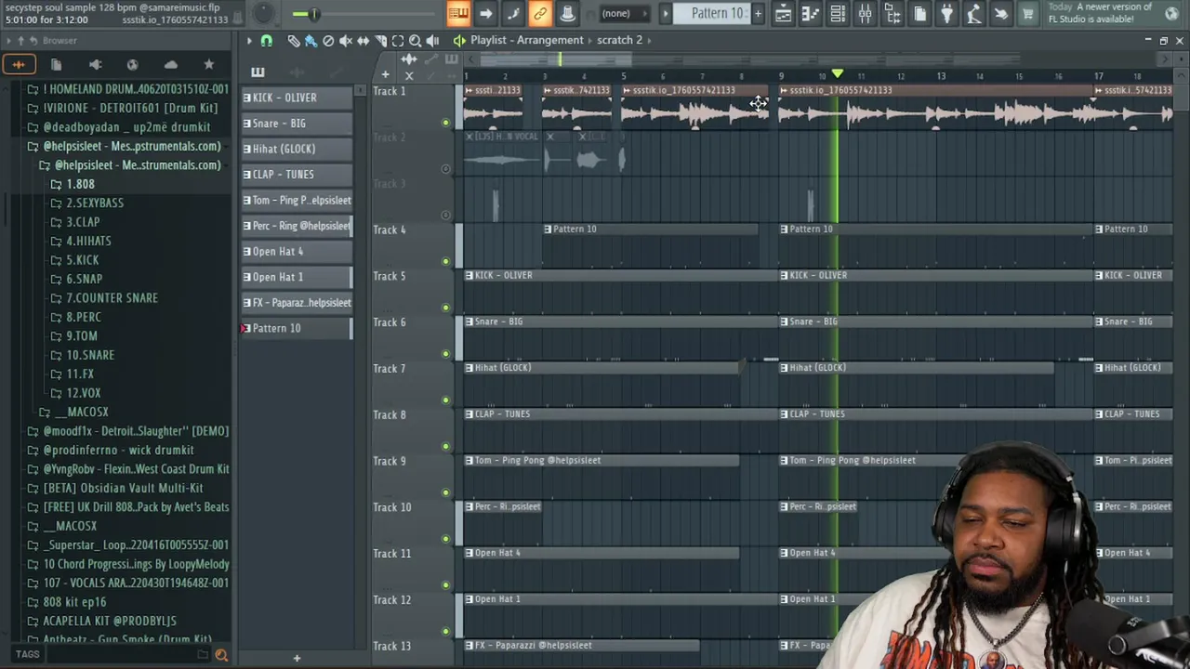The height and width of the screenshot is (669, 1190).
Task: Open browser options menu arrow
Action: click(9, 41)
